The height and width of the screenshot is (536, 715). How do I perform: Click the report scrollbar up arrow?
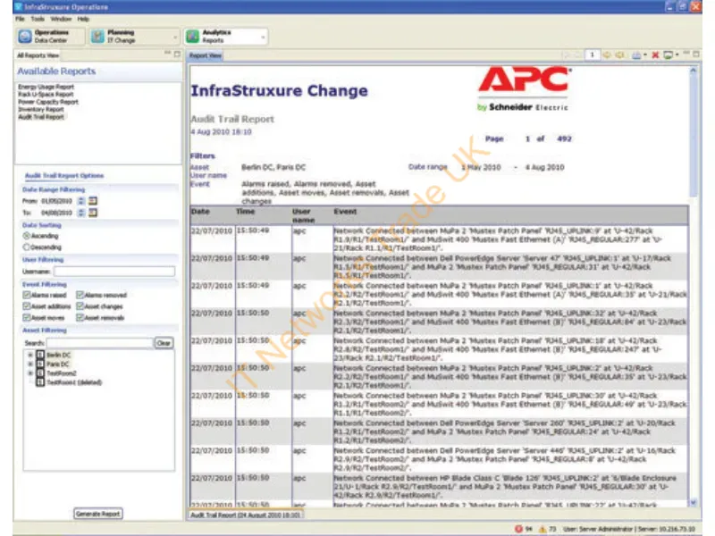point(694,71)
